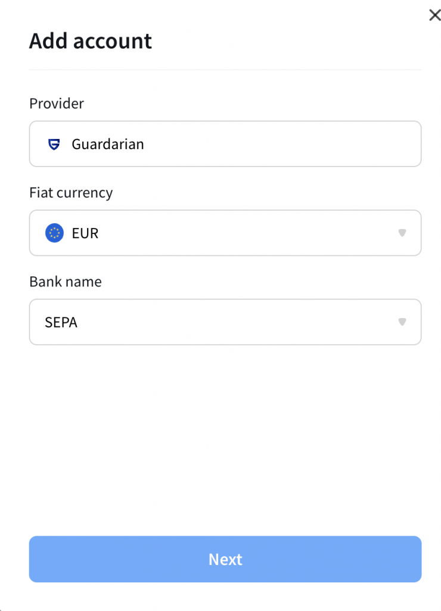Click the empty area of the Provider box
Image resolution: width=441 pixels, height=611 pixels.
point(280,144)
